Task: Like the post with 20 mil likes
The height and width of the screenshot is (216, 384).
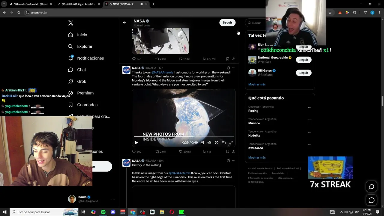Action: click(x=185, y=151)
